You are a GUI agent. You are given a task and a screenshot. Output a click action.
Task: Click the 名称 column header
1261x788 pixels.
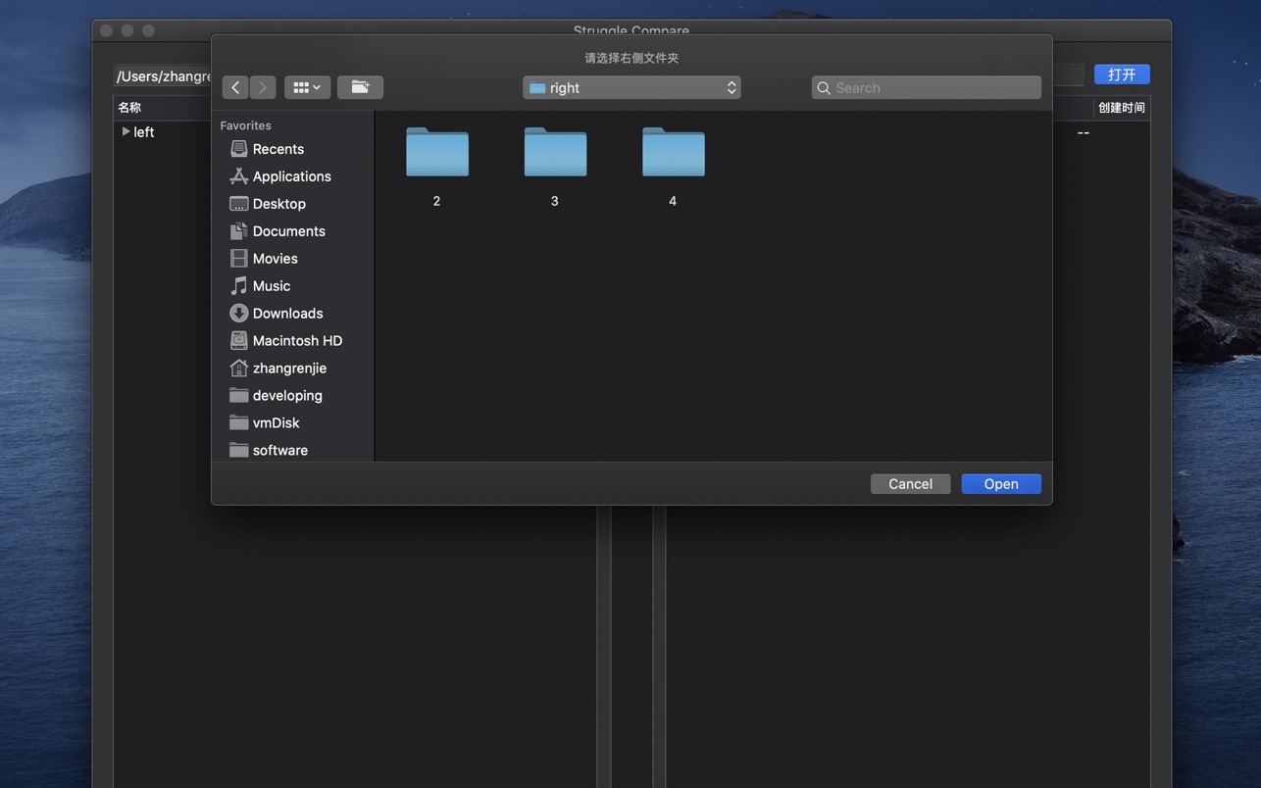129,108
